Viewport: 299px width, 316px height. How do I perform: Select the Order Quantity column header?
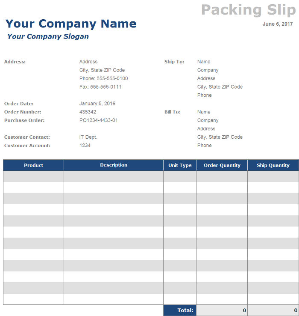222,165
